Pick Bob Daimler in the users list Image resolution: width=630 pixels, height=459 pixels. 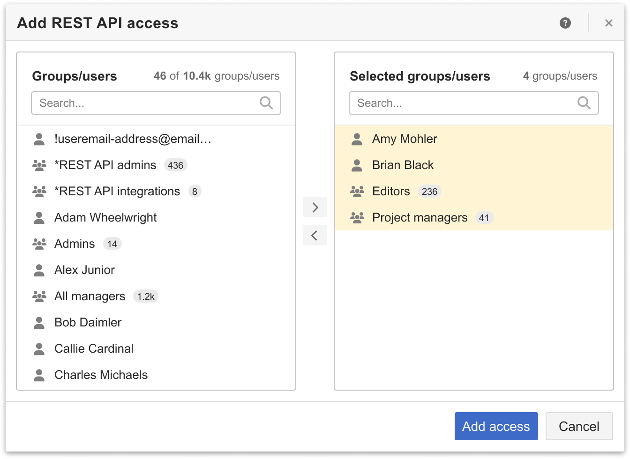(88, 322)
